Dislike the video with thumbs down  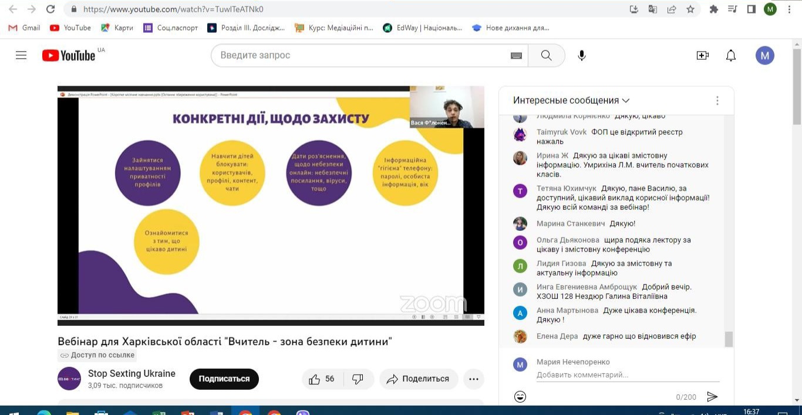[358, 379]
